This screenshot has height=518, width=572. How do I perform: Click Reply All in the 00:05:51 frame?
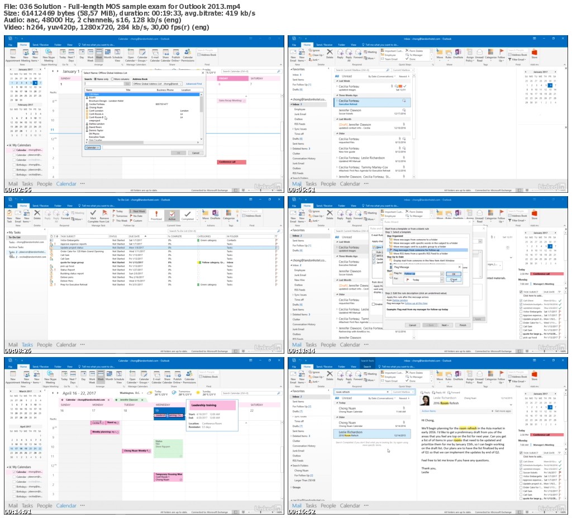(x=349, y=55)
